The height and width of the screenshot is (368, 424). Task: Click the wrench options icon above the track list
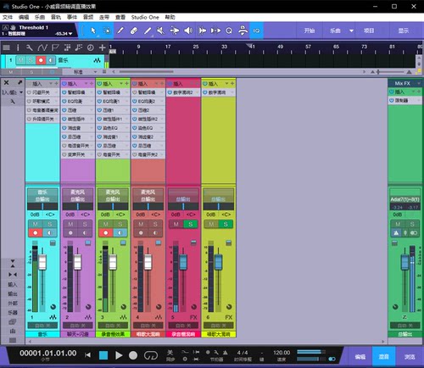pyautogui.click(x=29, y=47)
